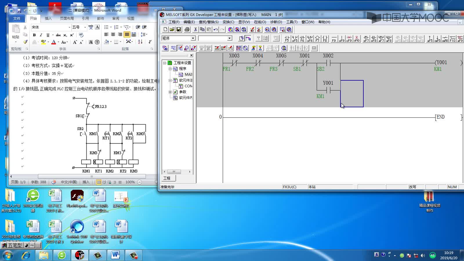Select the MAIN program tree item
The height and width of the screenshot is (261, 464).
pyautogui.click(x=186, y=75)
